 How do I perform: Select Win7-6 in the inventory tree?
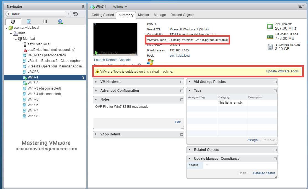(x=33, y=105)
